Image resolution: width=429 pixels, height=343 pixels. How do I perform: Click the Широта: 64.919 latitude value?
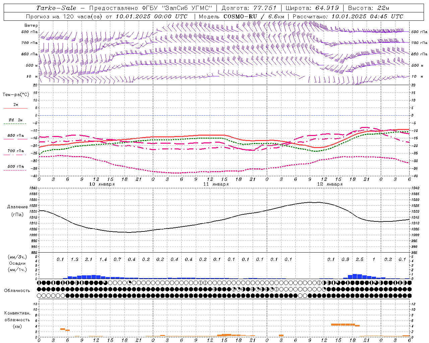click(312, 8)
